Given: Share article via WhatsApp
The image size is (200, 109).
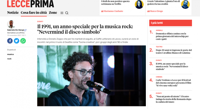Looking at the screenshot, I should pyautogui.click(x=23, y=41).
